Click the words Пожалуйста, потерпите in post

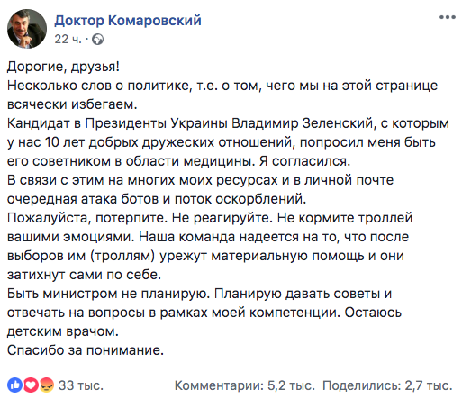click(x=87, y=218)
